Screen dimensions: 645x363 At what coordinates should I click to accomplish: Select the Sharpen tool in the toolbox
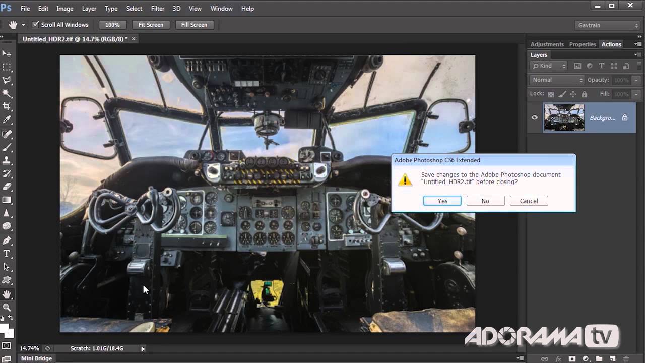pyautogui.click(x=7, y=213)
